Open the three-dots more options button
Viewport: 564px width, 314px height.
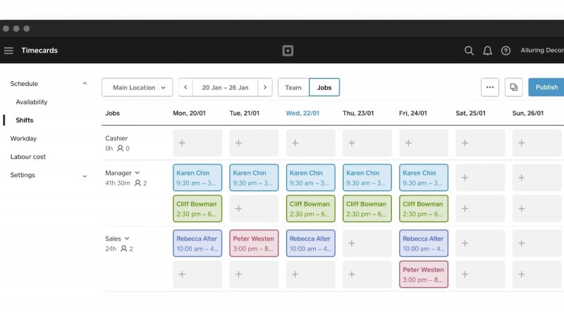(490, 87)
